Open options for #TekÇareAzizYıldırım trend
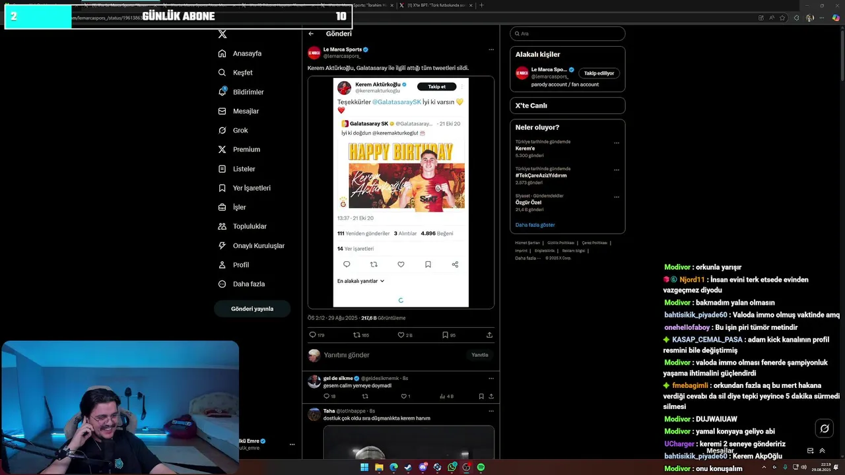Screen dimensions: 845x475 pos(617,170)
